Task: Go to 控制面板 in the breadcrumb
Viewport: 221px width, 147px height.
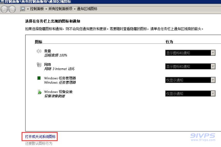Action: click(37, 9)
